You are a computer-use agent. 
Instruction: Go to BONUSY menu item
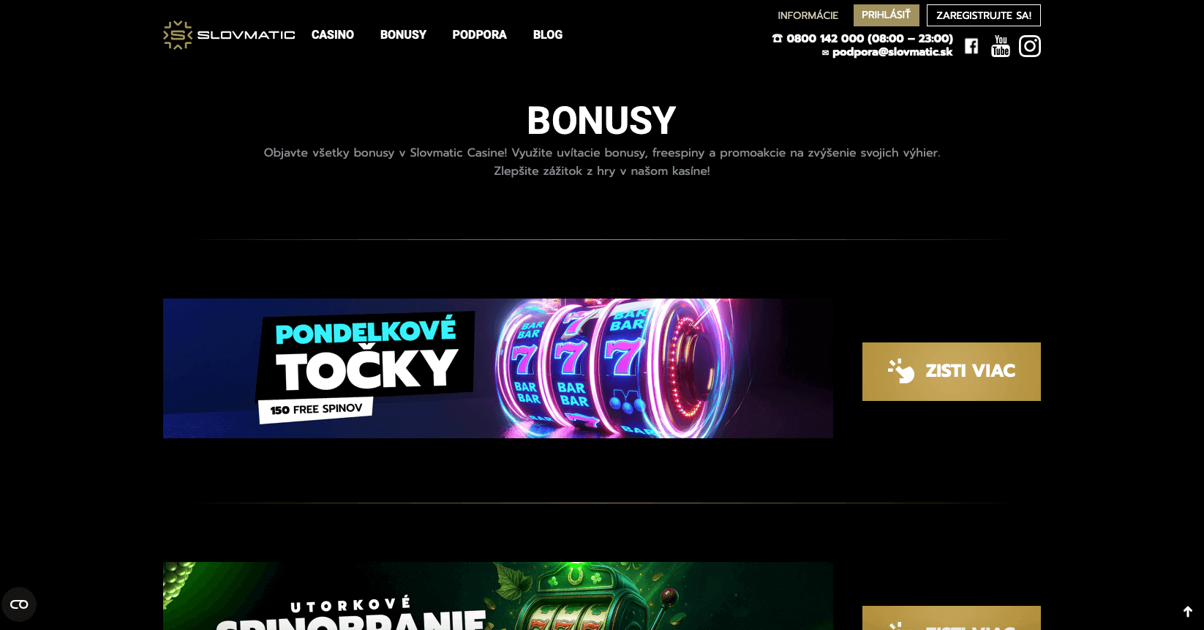pyautogui.click(x=403, y=34)
